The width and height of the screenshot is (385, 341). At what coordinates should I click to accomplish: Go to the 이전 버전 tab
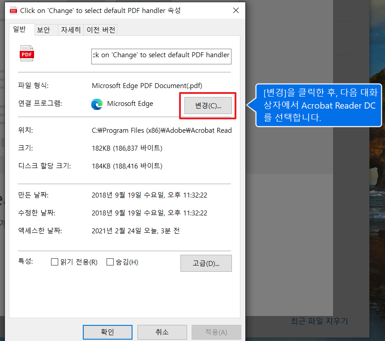[x=101, y=30]
